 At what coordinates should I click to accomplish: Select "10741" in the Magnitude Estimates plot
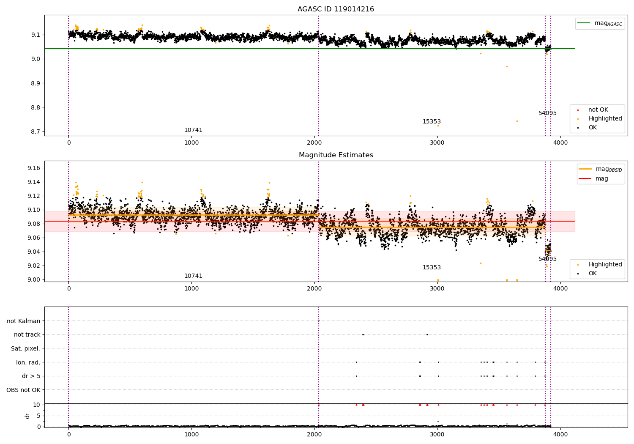point(193,276)
